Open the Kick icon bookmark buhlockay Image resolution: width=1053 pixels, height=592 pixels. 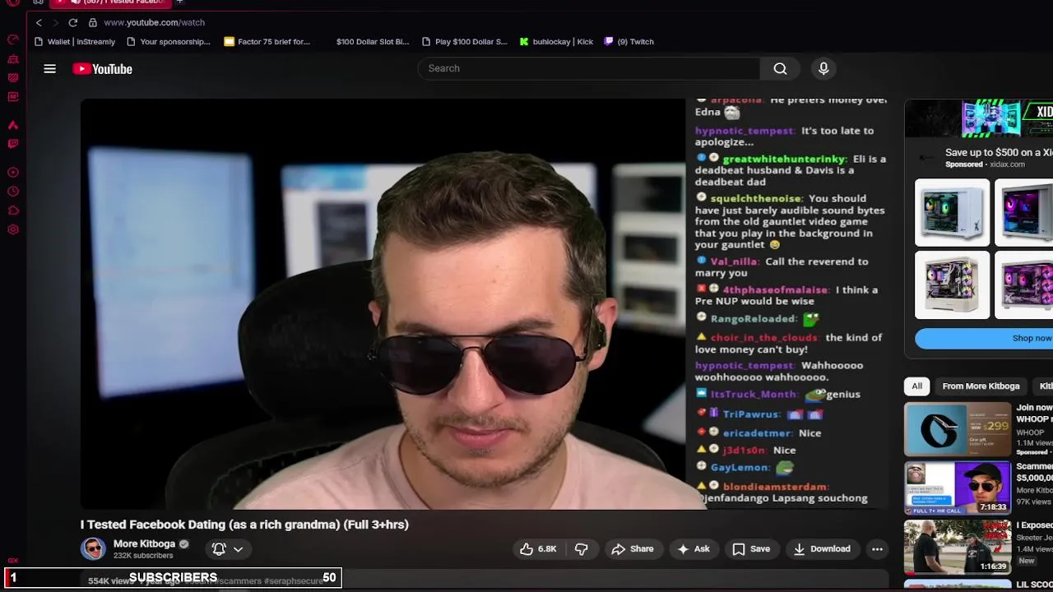point(556,41)
